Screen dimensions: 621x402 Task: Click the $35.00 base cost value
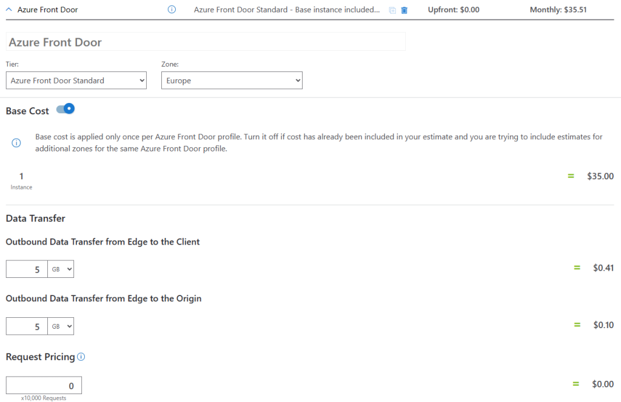pos(600,176)
